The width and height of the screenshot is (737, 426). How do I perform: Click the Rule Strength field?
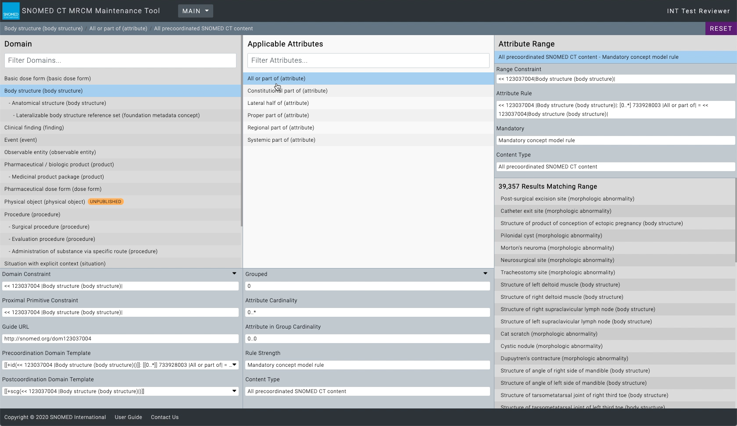pyautogui.click(x=368, y=365)
